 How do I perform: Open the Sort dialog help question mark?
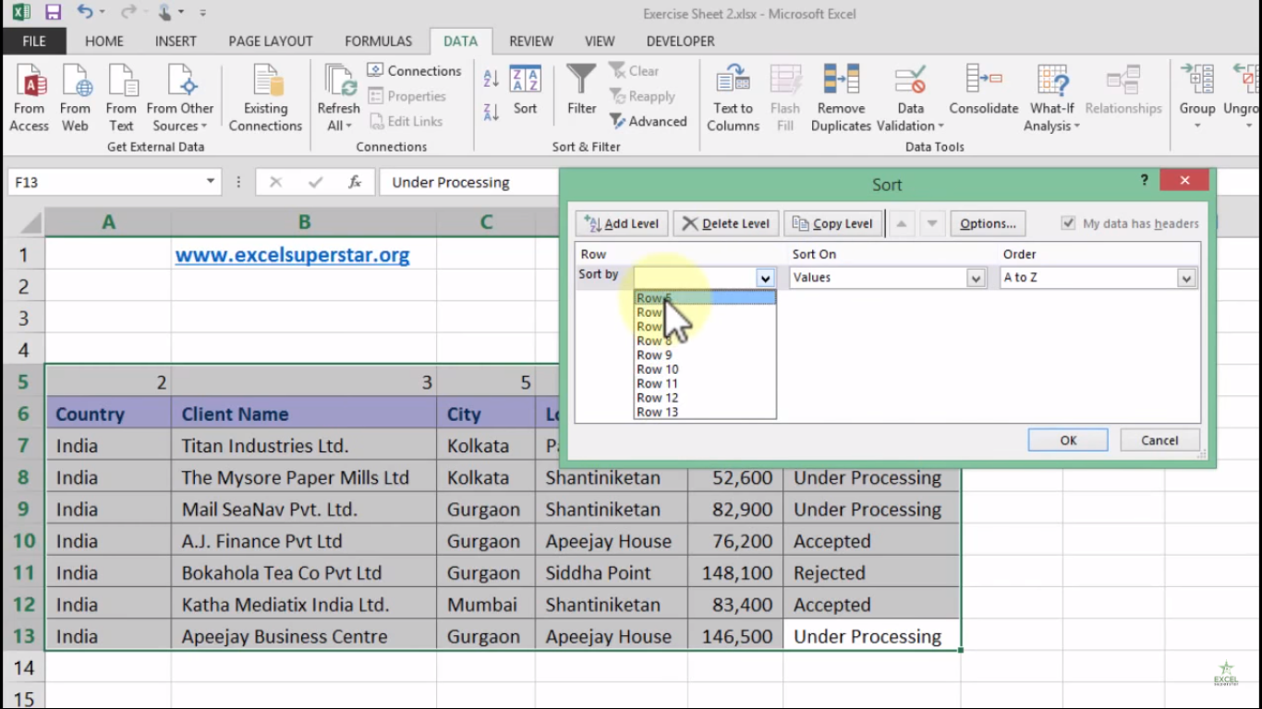coord(1145,180)
